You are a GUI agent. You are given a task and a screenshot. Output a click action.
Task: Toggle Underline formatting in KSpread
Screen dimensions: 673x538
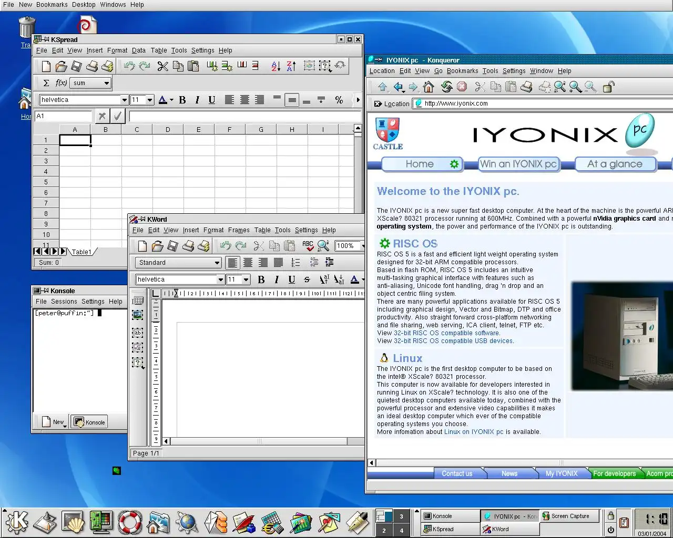(212, 100)
